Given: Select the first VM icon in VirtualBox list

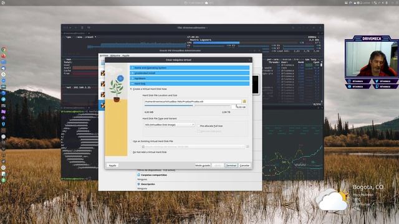Looking at the screenshot, I should click(102, 73).
